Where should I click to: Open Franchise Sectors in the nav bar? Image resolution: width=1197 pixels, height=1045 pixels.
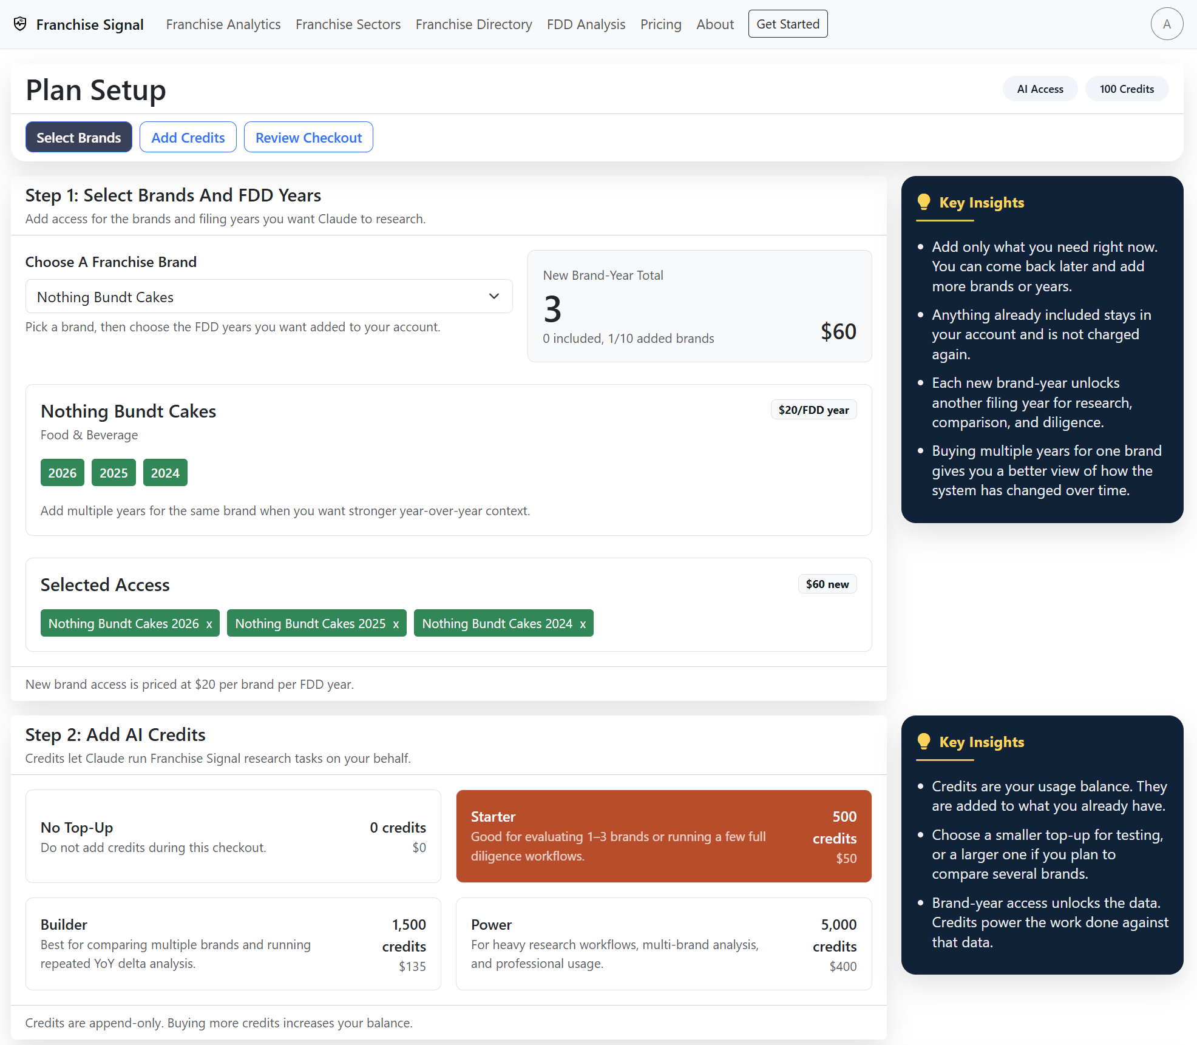pyautogui.click(x=348, y=24)
